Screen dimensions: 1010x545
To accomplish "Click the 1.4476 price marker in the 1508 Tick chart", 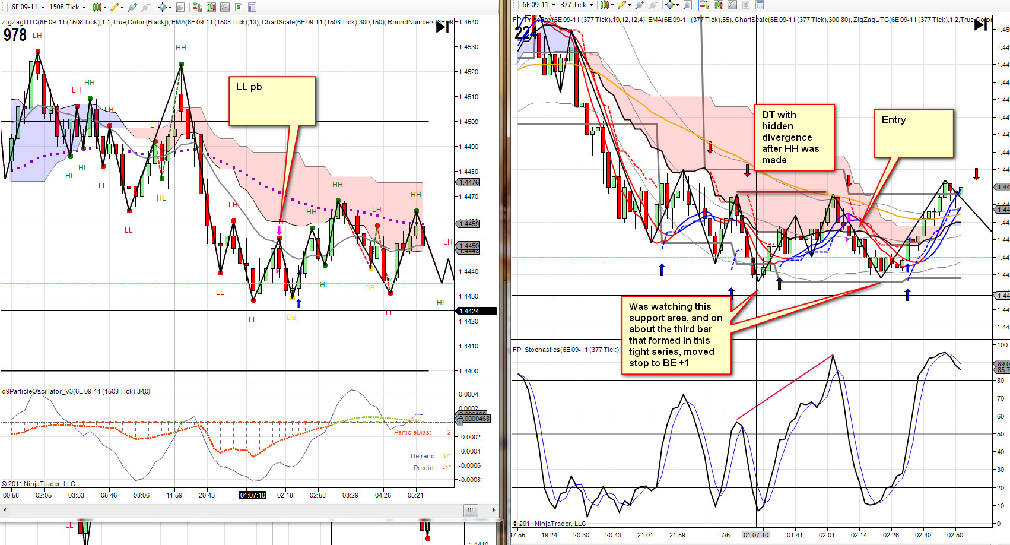I will [468, 182].
